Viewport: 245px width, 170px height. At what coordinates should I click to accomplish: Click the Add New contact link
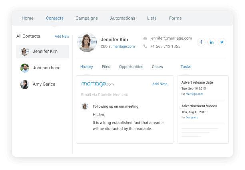pyautogui.click(x=62, y=36)
